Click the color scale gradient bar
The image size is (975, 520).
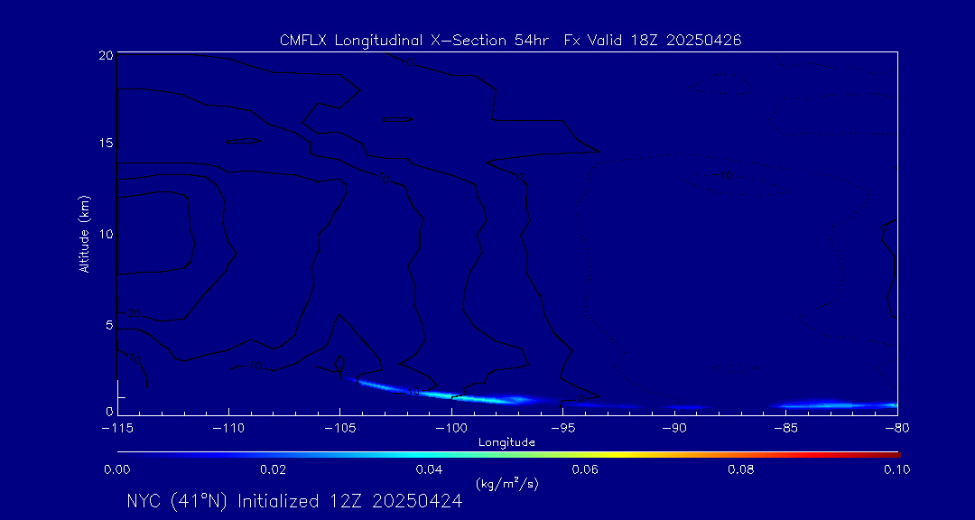coord(508,455)
